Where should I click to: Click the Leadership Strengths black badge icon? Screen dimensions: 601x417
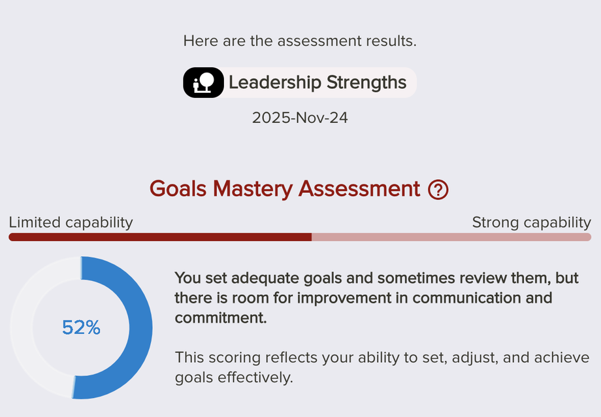[203, 83]
